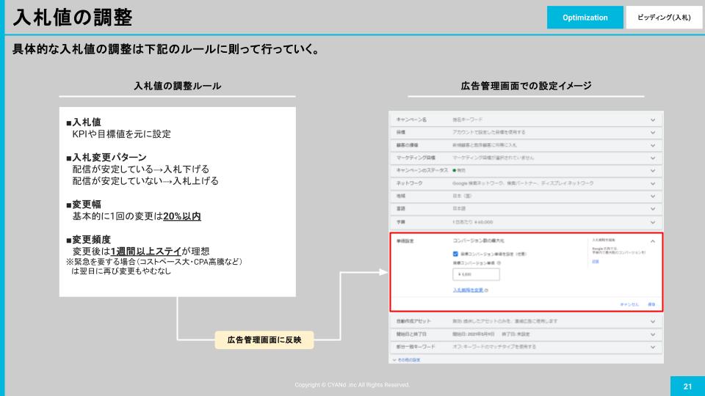Select the Optimization tab
This screenshot has height=396, width=705.
(x=585, y=18)
